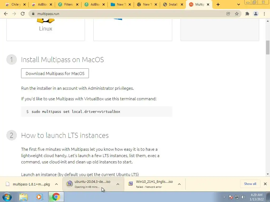Open the Windows Start menu
The image size is (270, 202).
click(7, 197)
